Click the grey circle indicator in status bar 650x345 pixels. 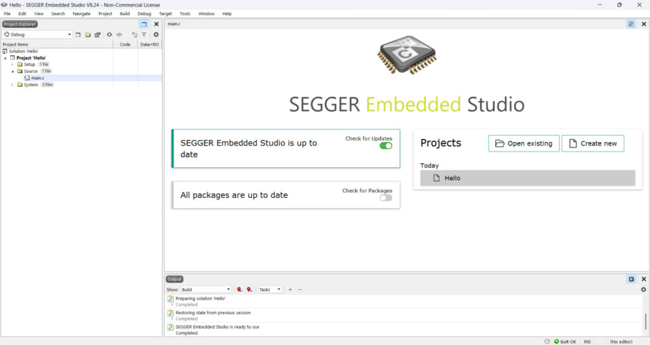(547, 341)
